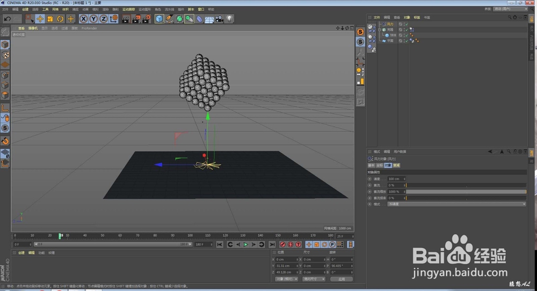Toggle world coordinate system icon
This screenshot has height=291, width=537.
[114, 19]
